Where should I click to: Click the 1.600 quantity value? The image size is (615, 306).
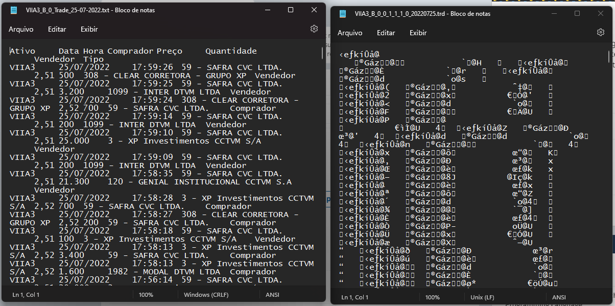tap(71, 272)
